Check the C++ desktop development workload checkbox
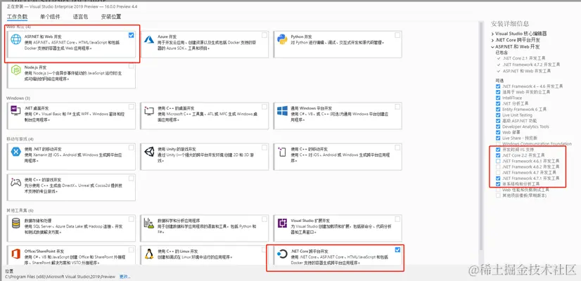 click(264, 107)
